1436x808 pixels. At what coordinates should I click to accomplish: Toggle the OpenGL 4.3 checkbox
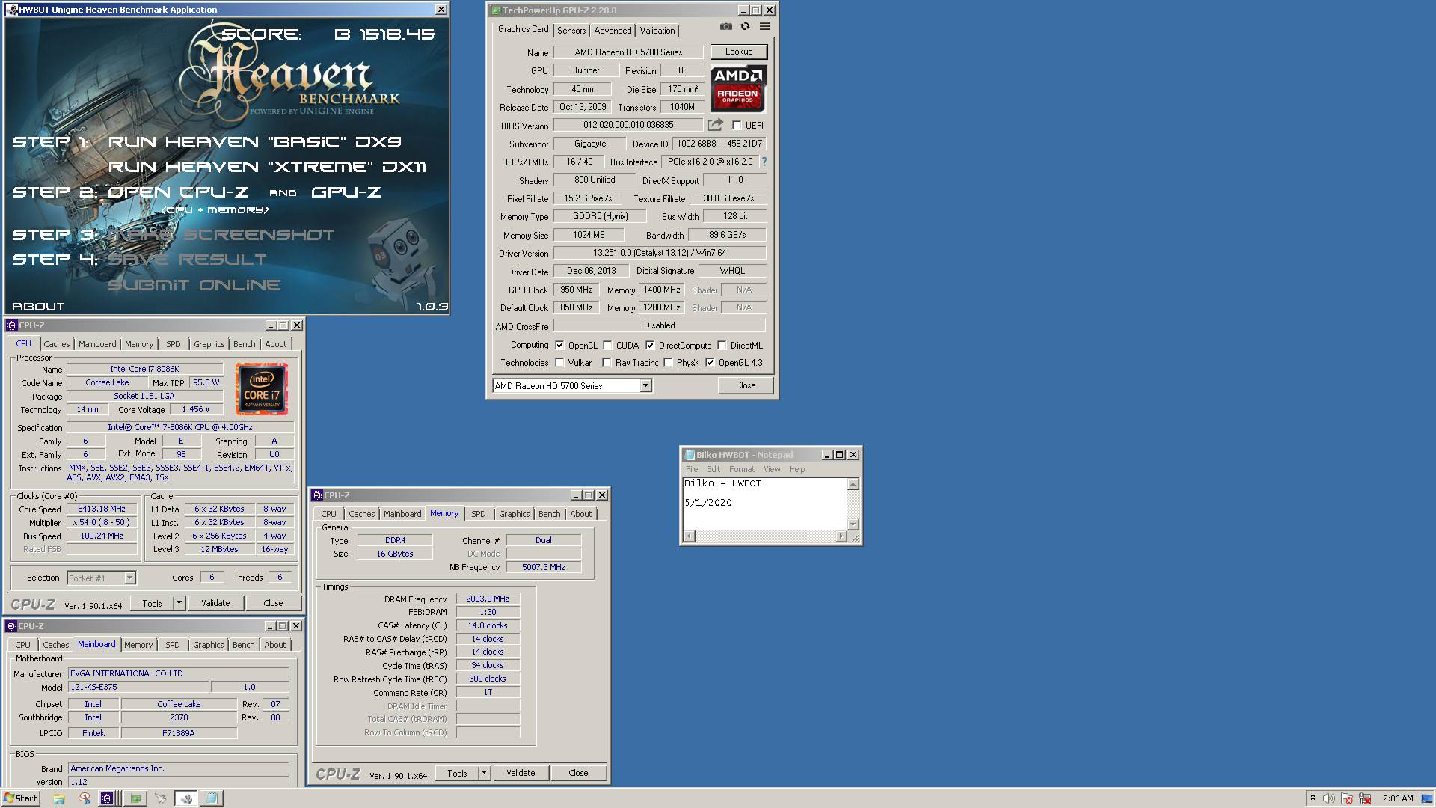click(x=710, y=363)
